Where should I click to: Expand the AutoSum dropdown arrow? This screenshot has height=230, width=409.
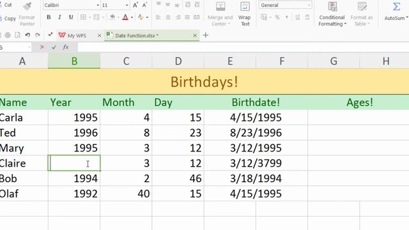coord(406,18)
